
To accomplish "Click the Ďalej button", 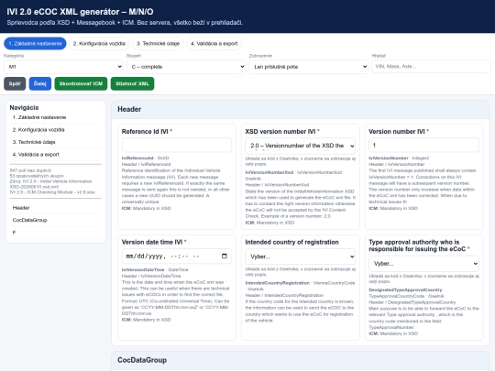I will 40,83.
